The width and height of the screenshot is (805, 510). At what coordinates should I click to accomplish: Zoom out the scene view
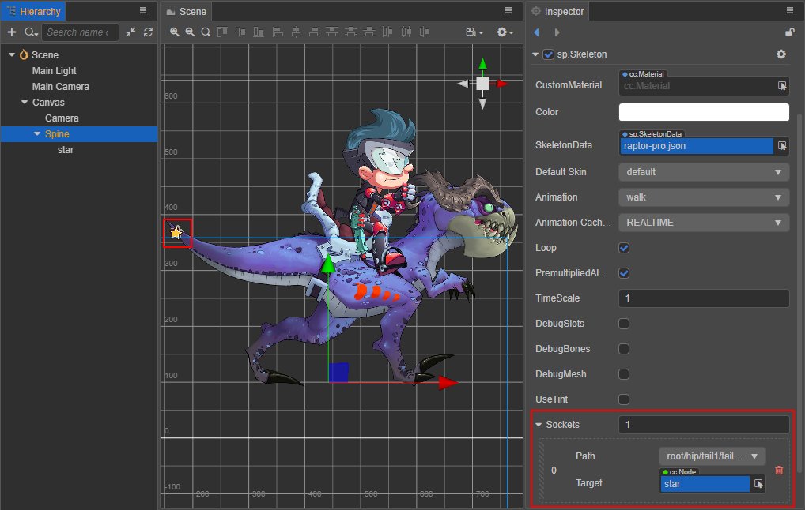(190, 32)
